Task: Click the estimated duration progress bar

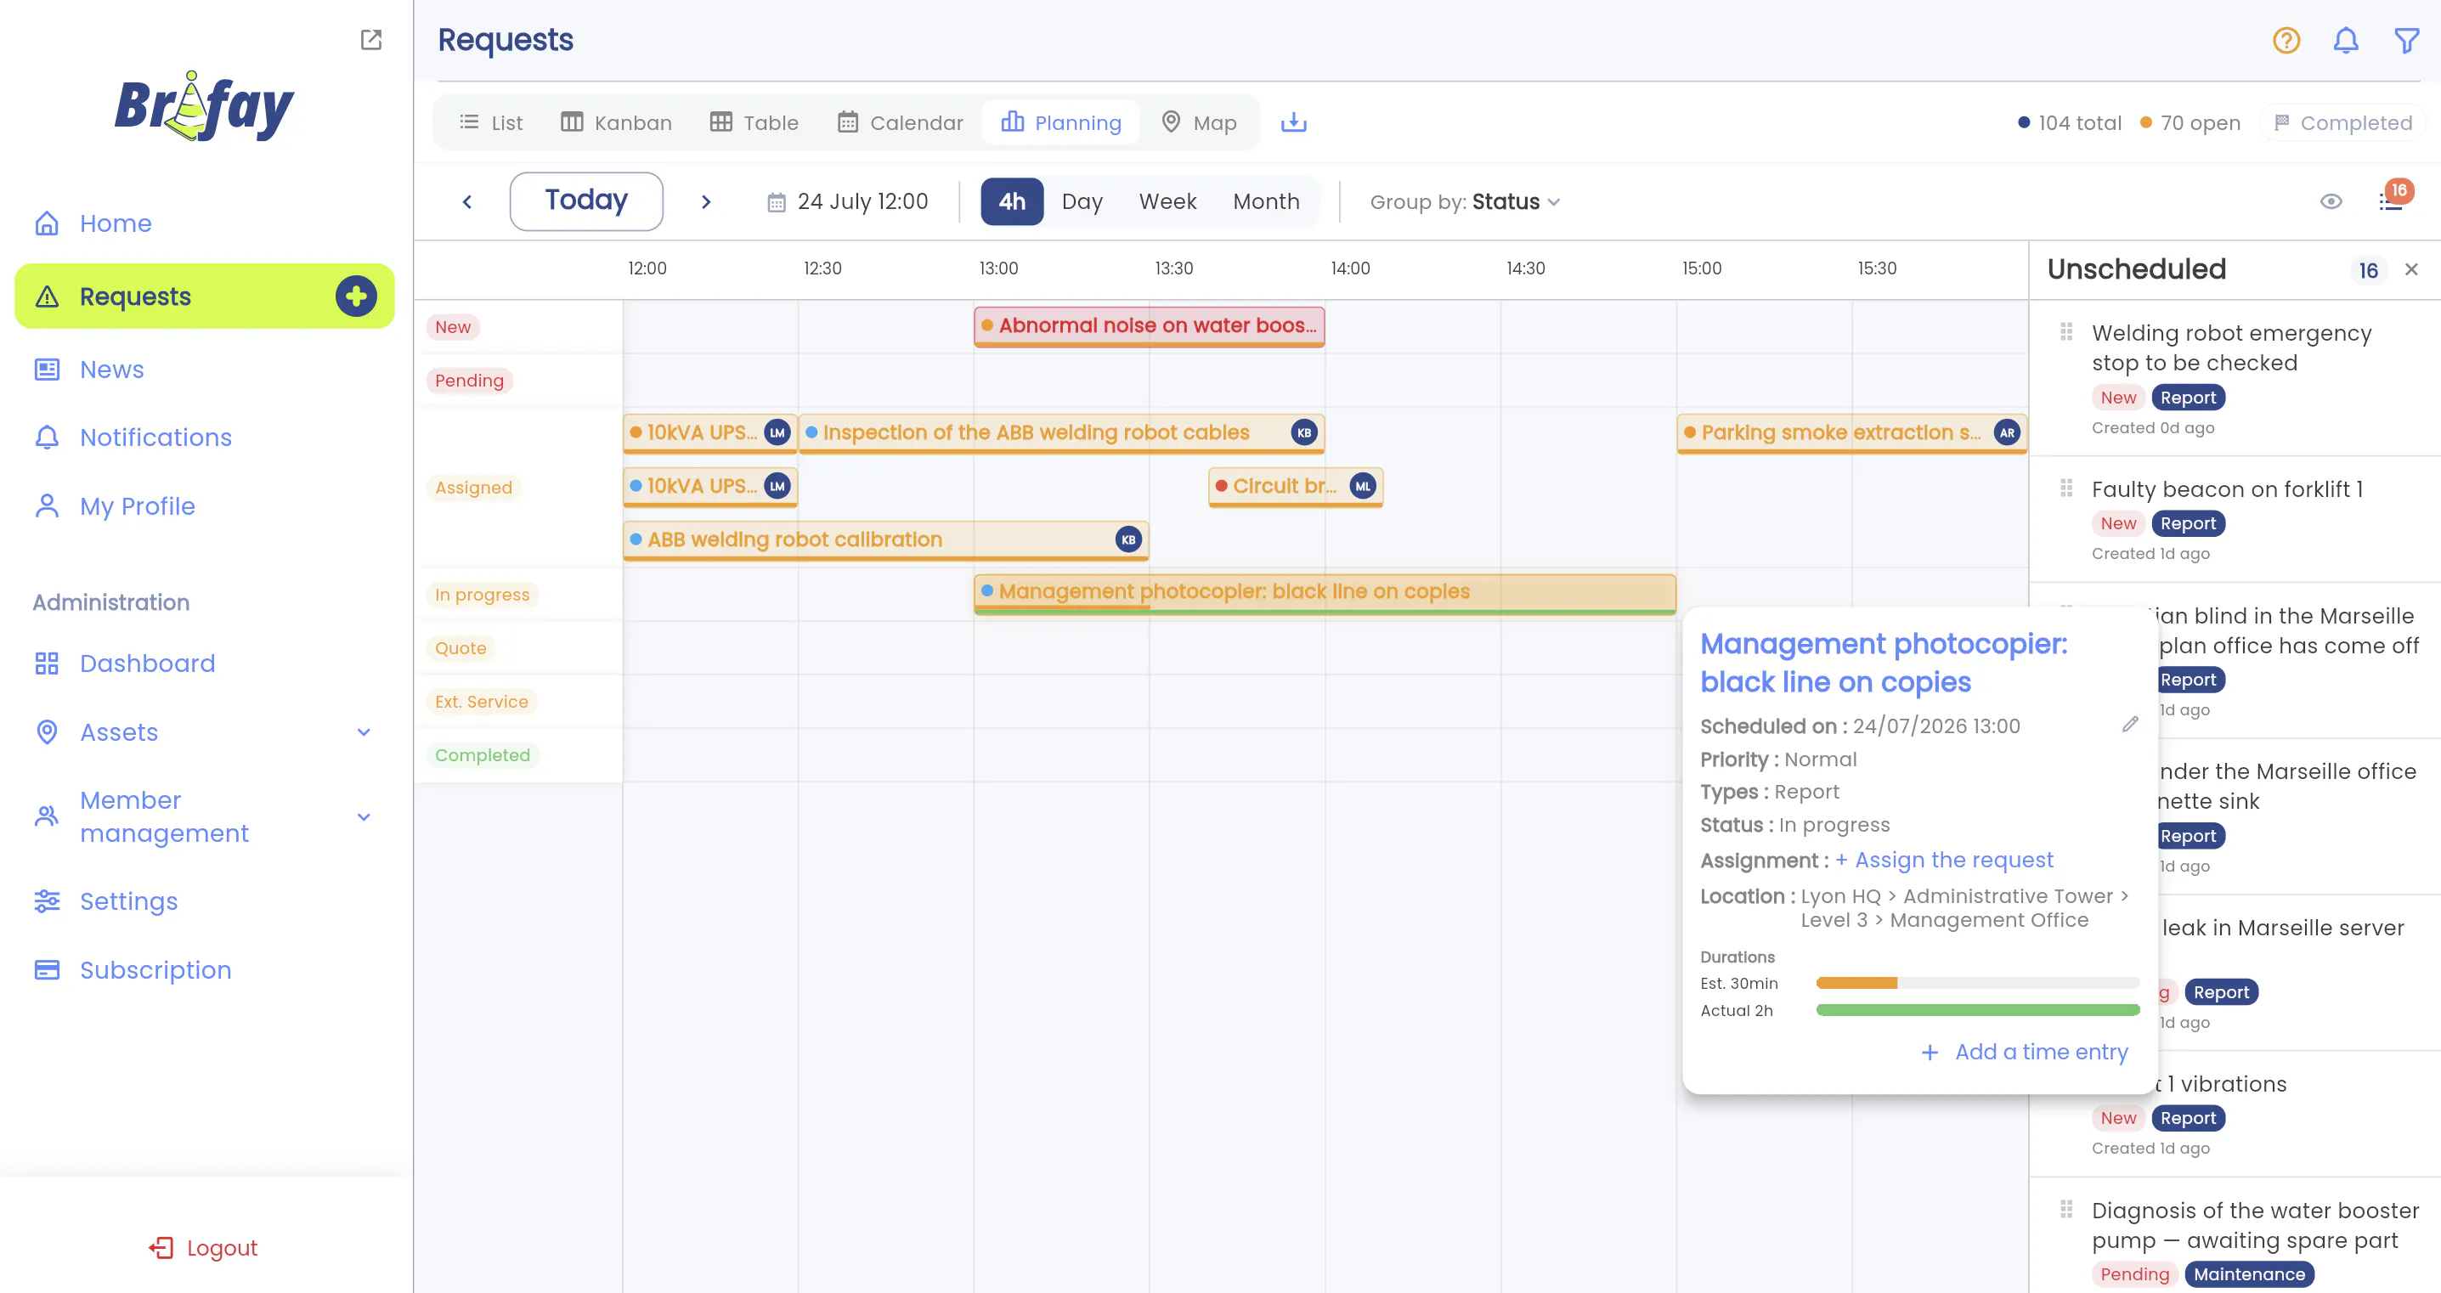Action: [x=1978, y=983]
